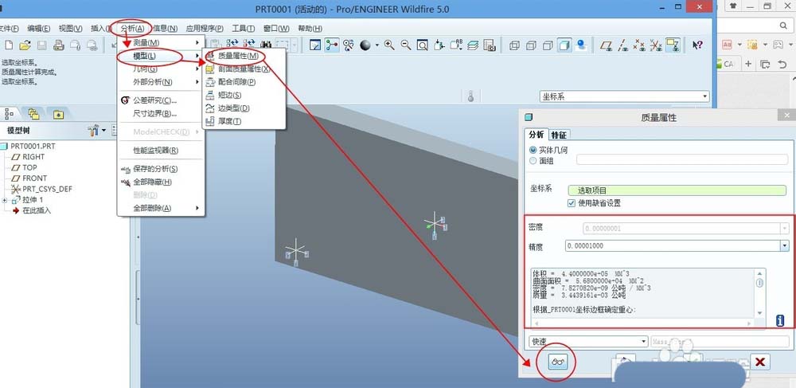Image resolution: width=796 pixels, height=388 pixels.
Task: Open the 编辑(E) menu
Action: (x=38, y=29)
